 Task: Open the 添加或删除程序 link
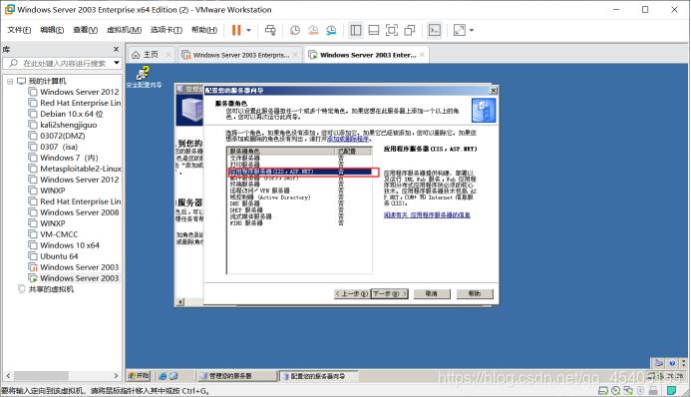pos(348,139)
